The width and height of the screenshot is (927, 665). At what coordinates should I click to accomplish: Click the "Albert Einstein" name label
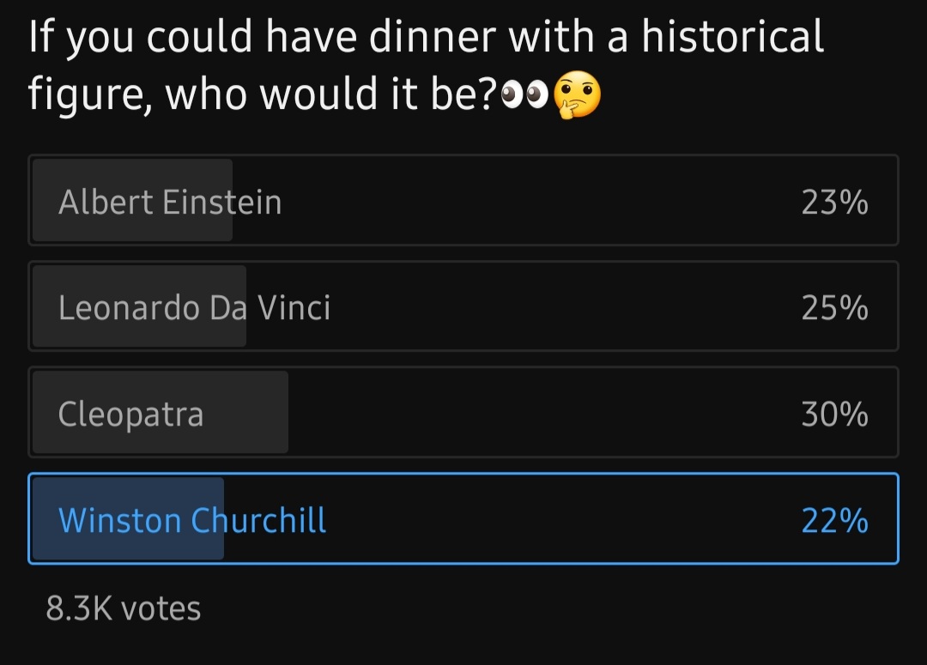[170, 203]
